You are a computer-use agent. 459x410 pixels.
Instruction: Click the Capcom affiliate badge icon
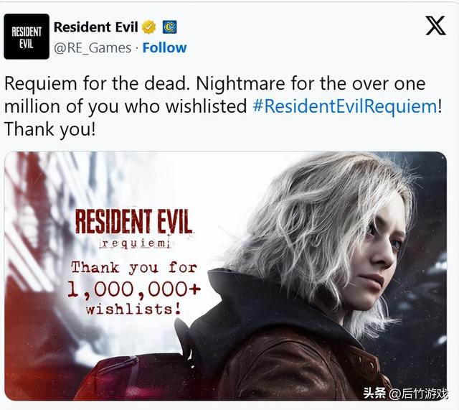[170, 27]
